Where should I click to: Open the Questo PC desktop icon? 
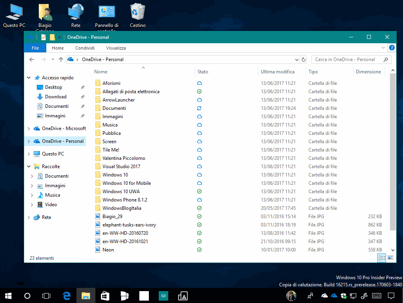(14, 15)
